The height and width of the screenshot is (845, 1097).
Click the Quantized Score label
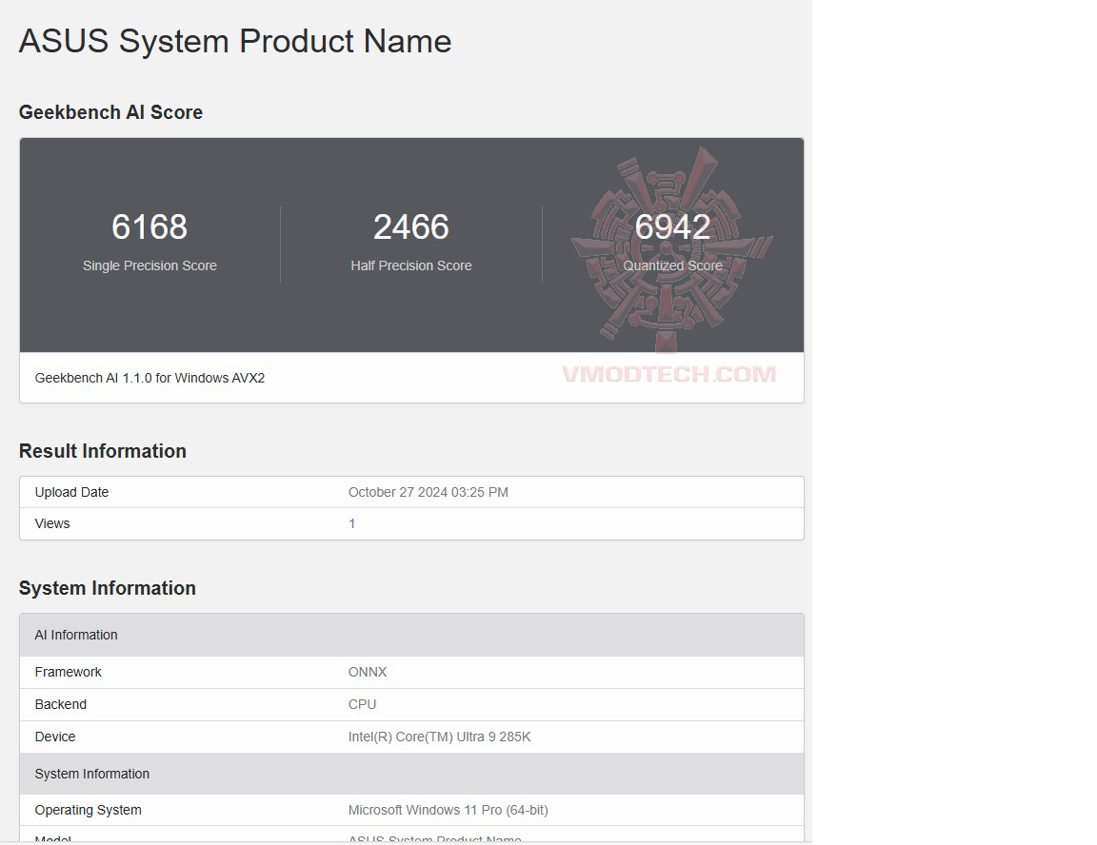click(x=672, y=265)
